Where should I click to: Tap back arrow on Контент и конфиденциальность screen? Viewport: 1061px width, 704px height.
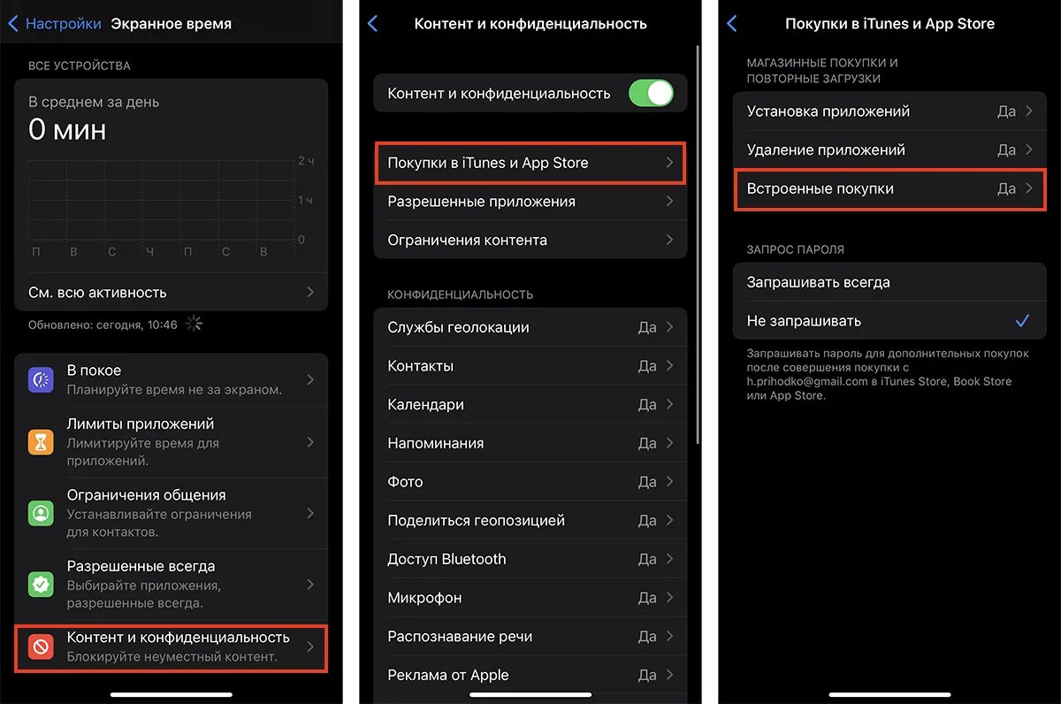[x=373, y=24]
